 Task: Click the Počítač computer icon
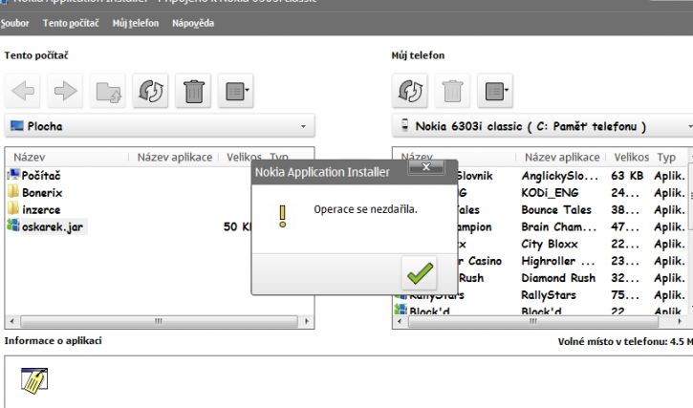tap(13, 175)
